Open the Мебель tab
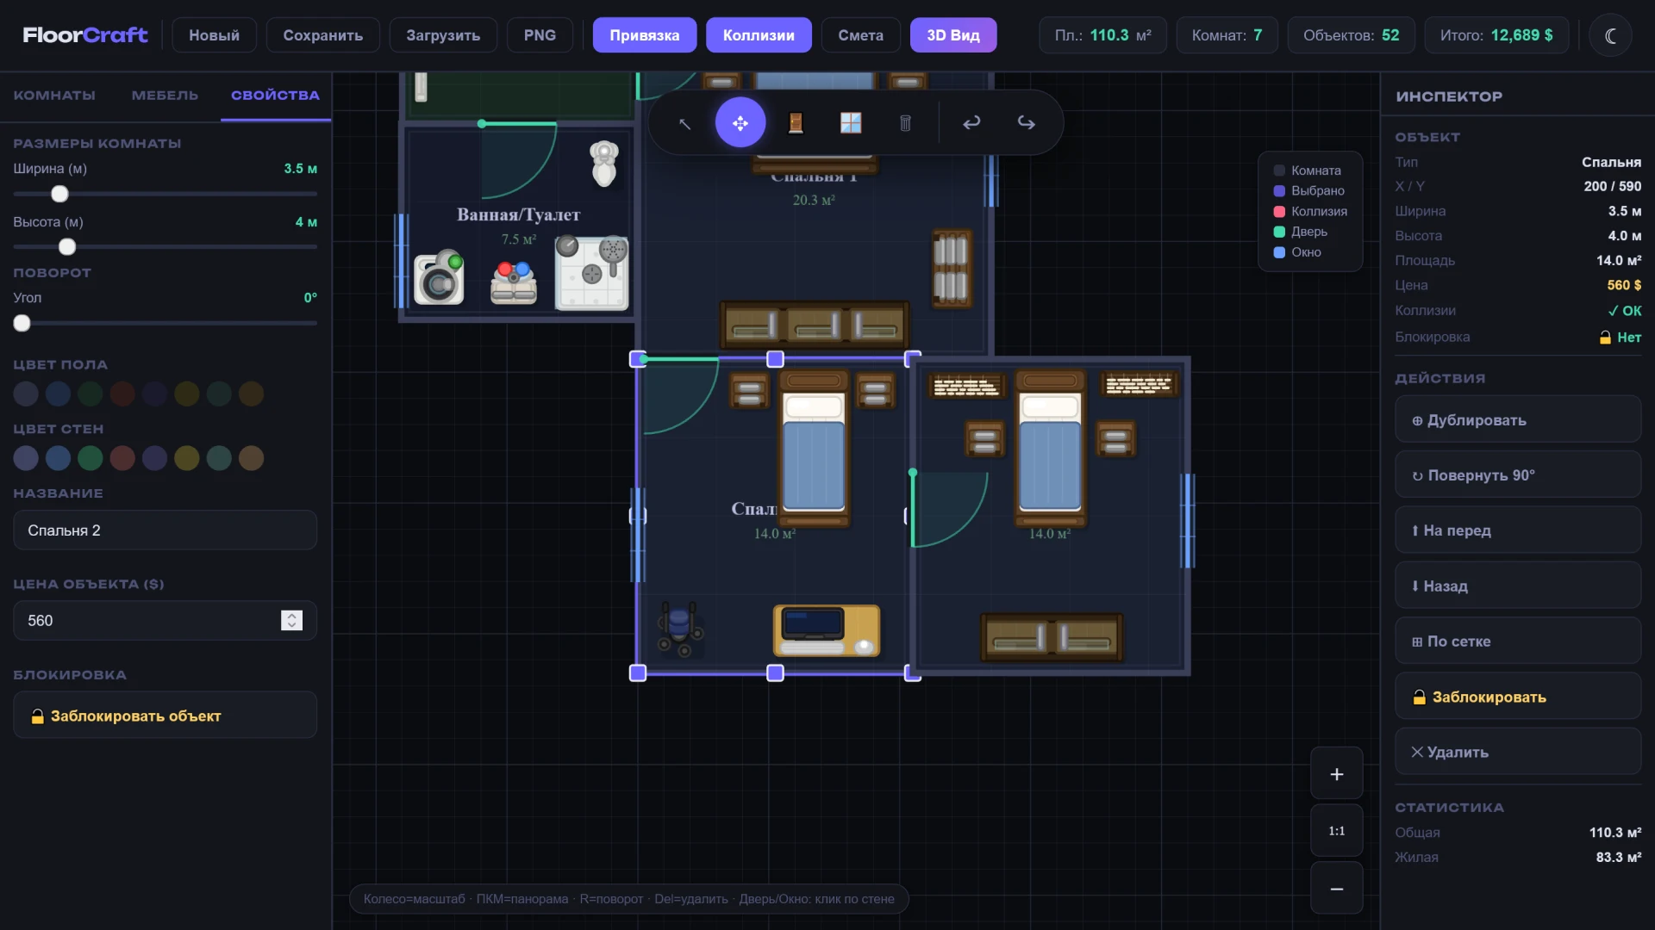1655x930 pixels. pyautogui.click(x=165, y=96)
